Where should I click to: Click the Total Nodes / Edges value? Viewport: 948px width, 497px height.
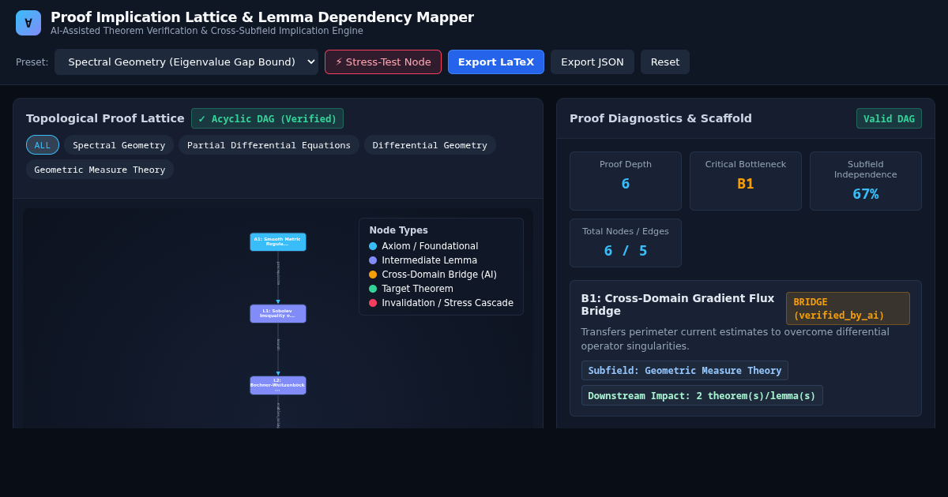[x=626, y=251]
